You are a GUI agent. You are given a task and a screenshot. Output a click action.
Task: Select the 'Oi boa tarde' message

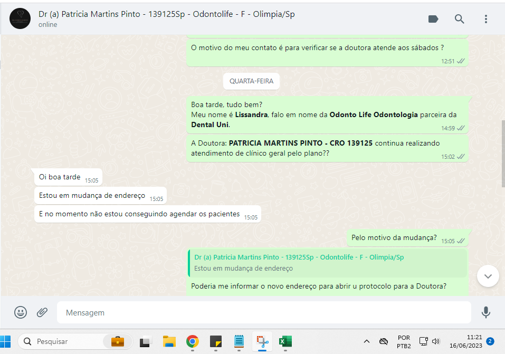68,177
